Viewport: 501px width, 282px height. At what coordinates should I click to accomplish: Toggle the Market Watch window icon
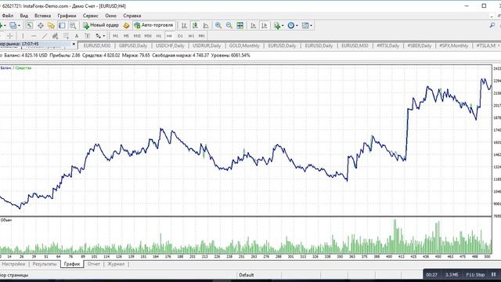point(30,25)
